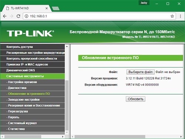
Task: Click the Файл не выбран text
Action: (x=168, y=72)
